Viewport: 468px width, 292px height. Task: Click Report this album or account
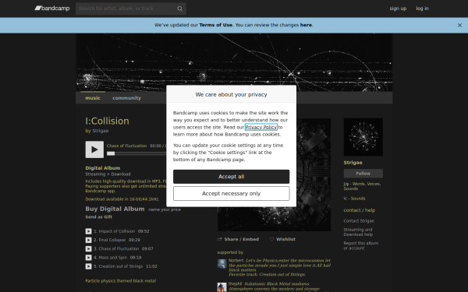click(361, 246)
